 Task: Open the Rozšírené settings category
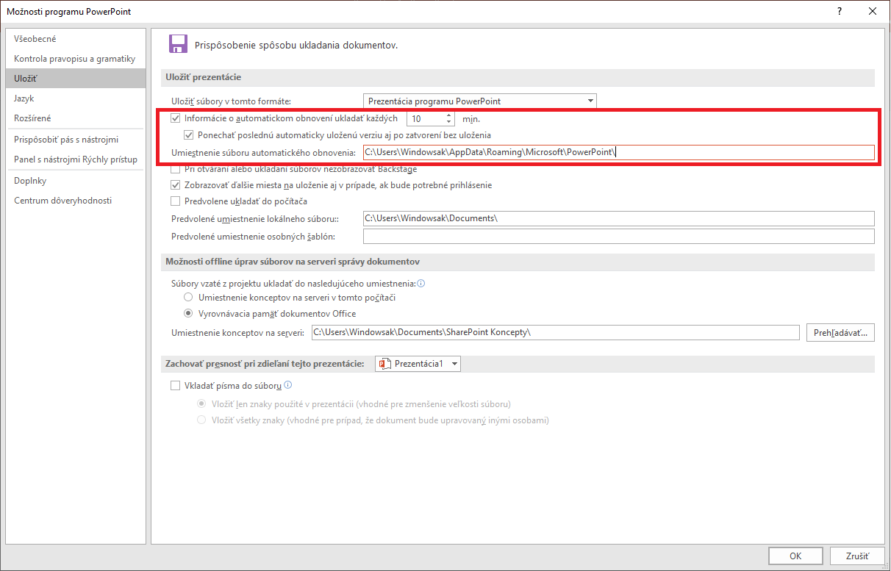click(75, 118)
